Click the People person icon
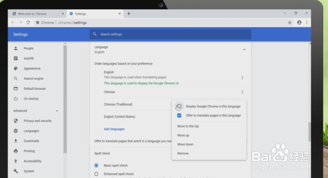Screen dimensions: 328x178 coord(16,48)
